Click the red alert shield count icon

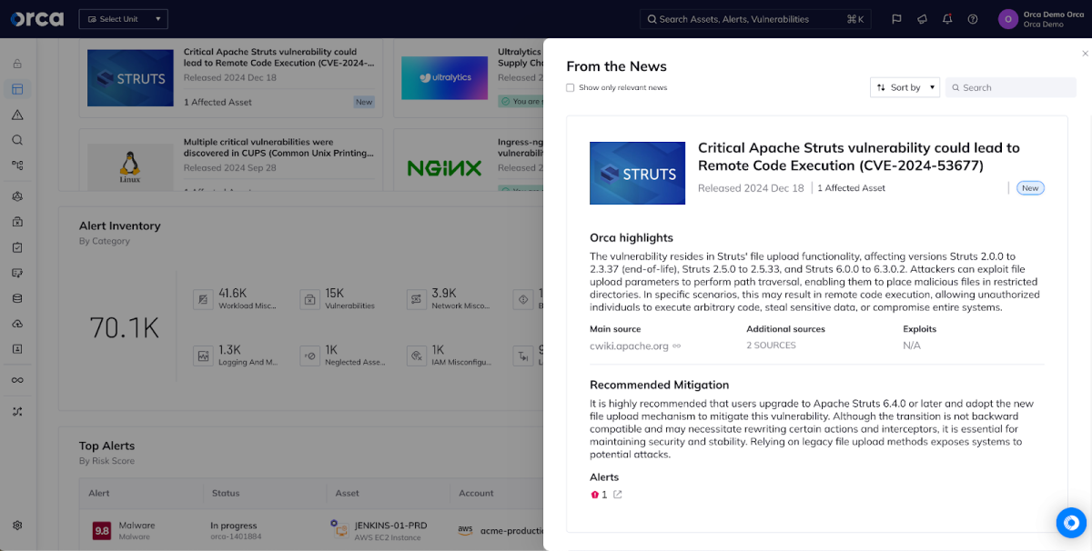pyautogui.click(x=595, y=495)
